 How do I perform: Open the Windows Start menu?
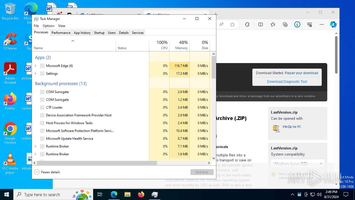[7, 194]
